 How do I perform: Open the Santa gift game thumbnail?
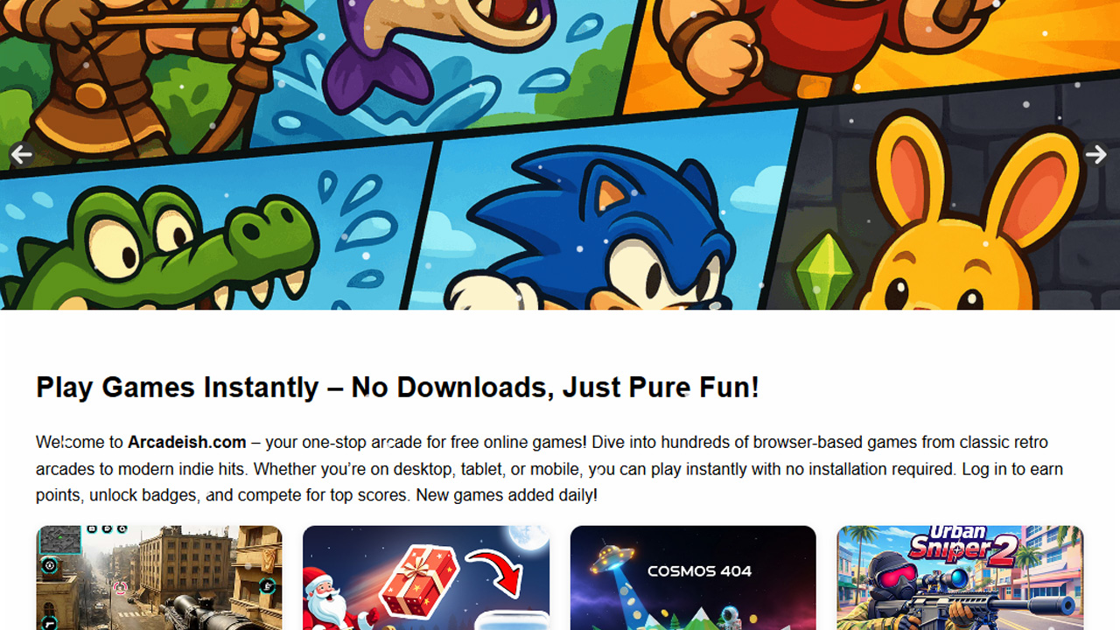pyautogui.click(x=426, y=577)
